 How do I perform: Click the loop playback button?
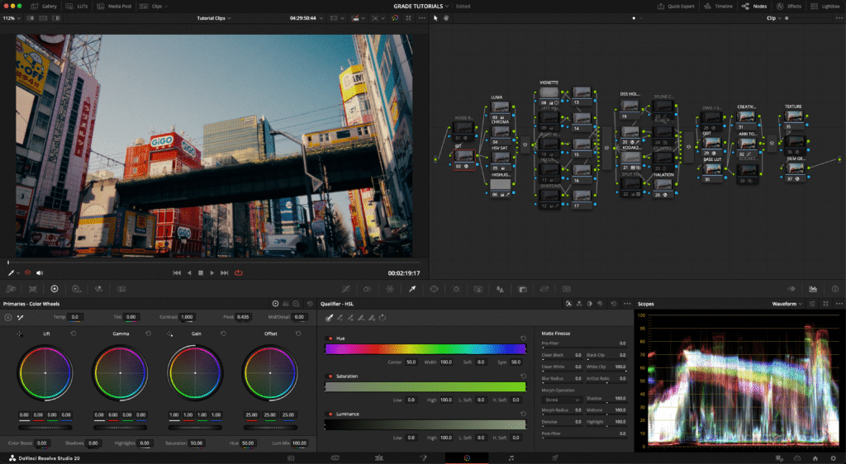tap(239, 272)
